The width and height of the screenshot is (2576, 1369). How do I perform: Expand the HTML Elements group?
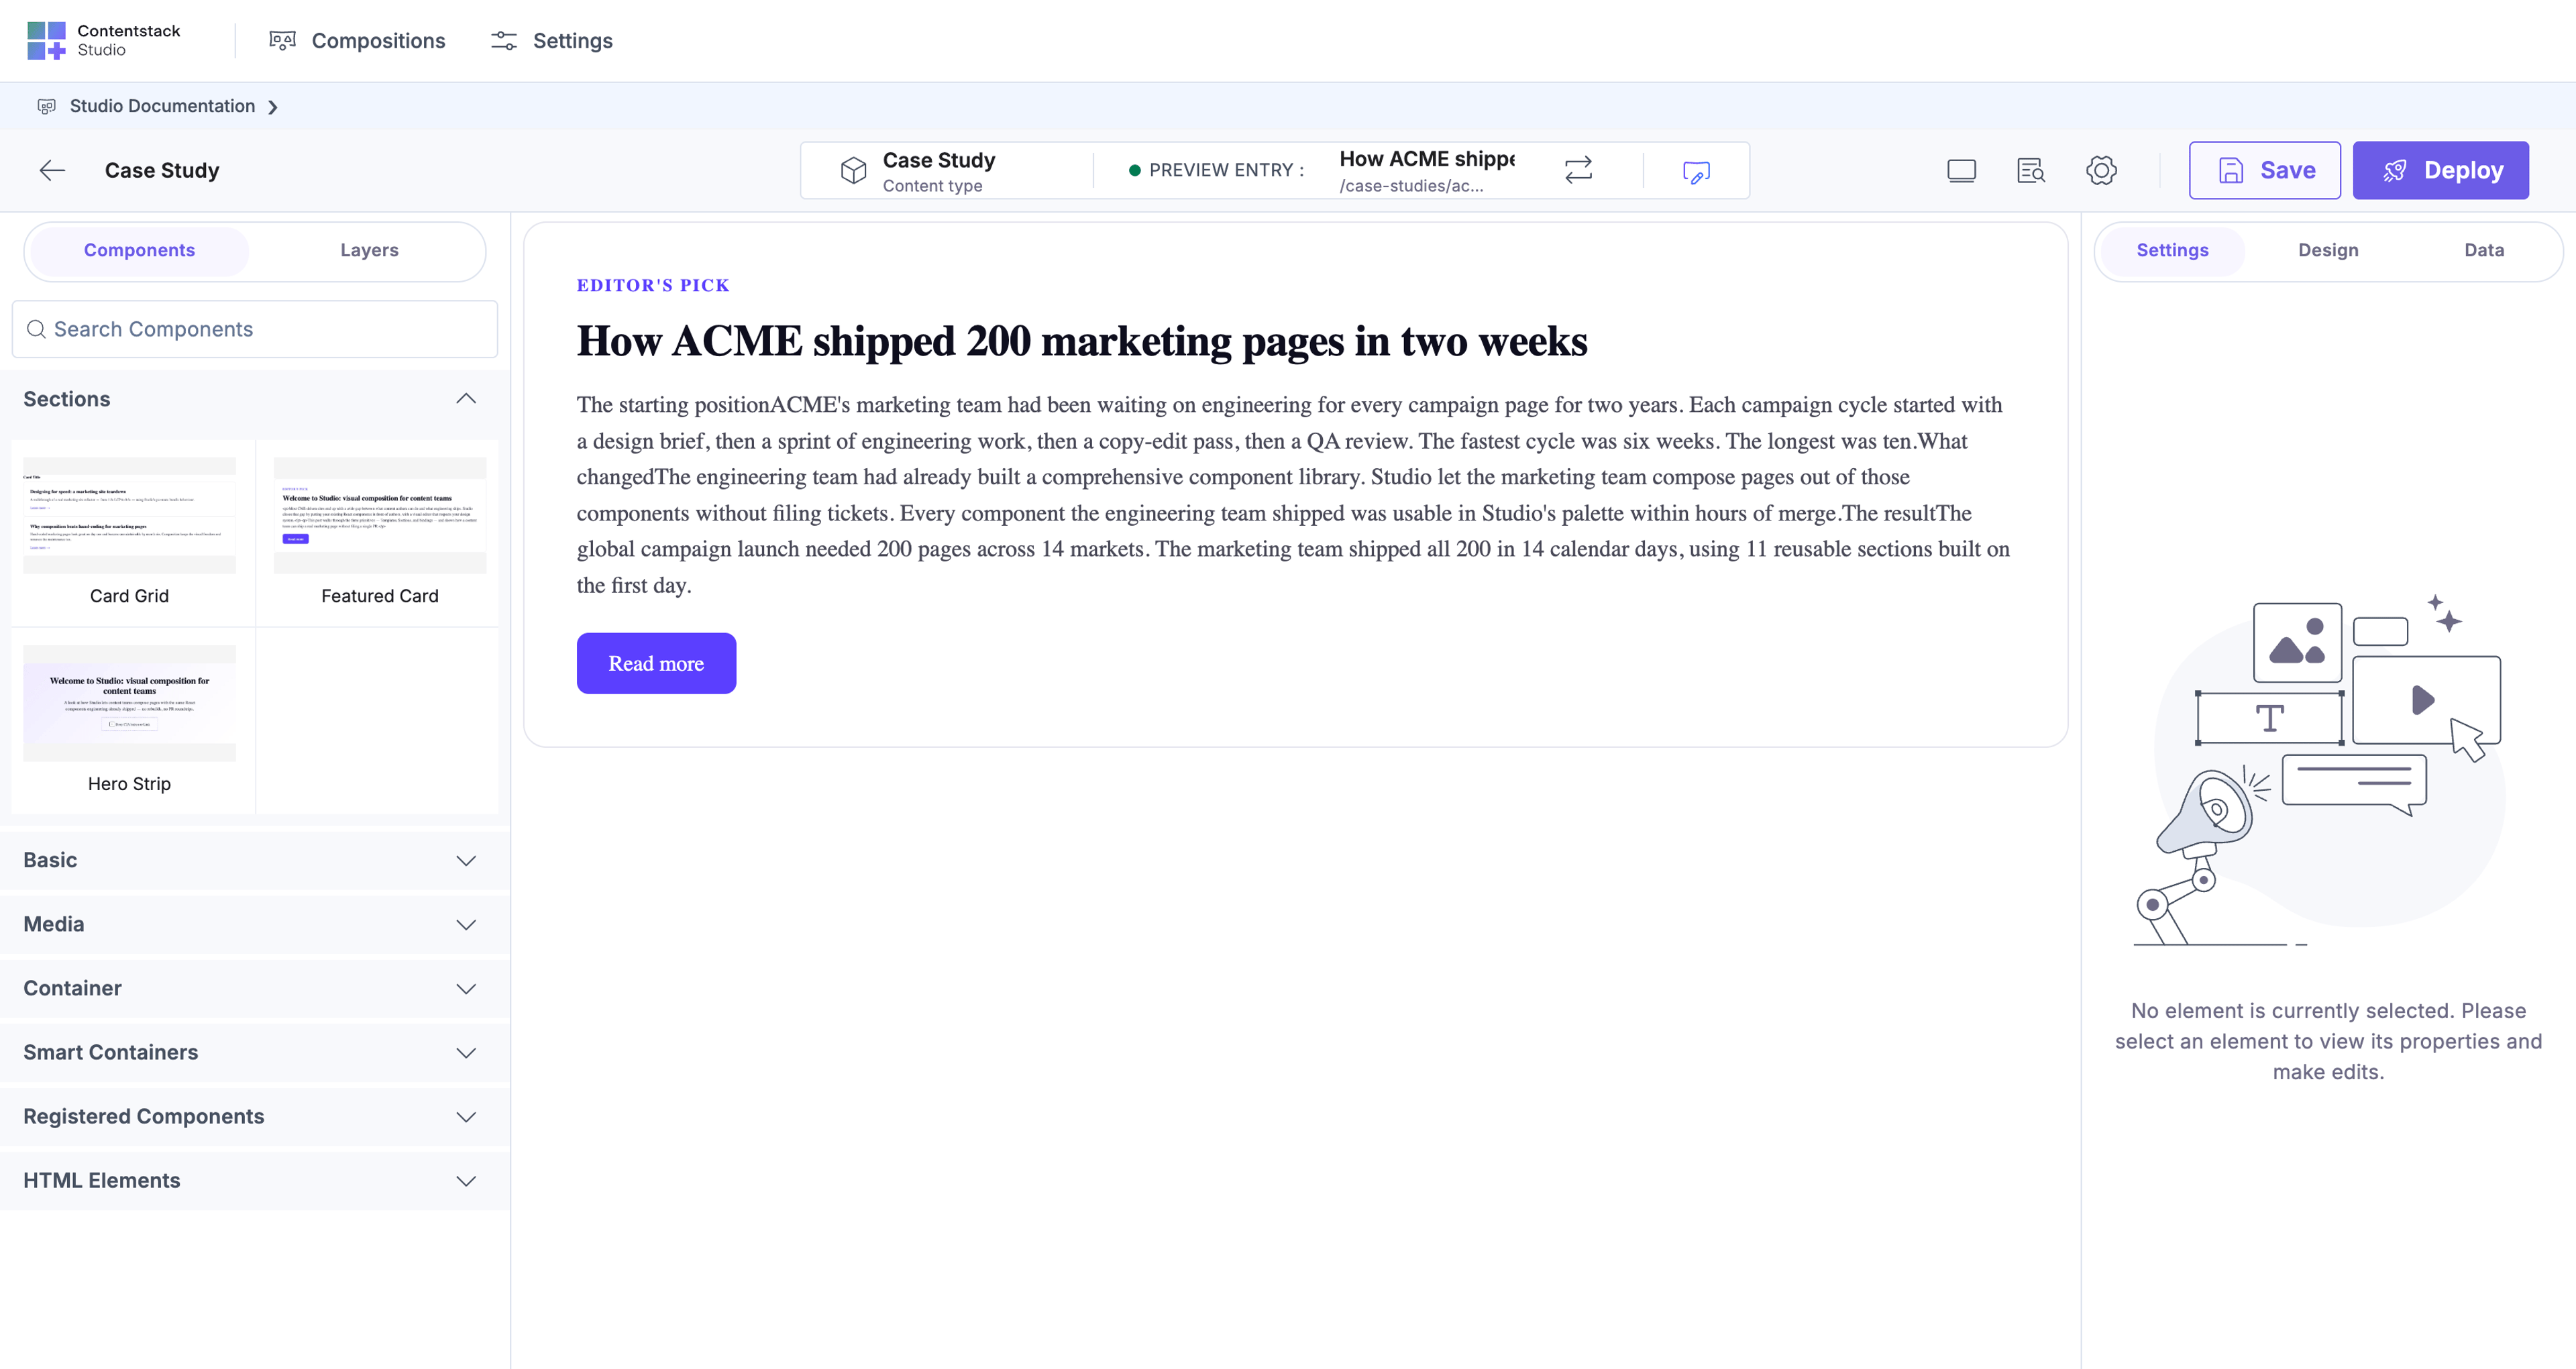tap(255, 1180)
